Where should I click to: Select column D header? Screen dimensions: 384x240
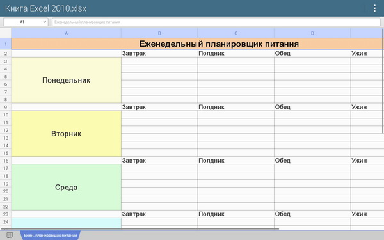click(x=312, y=33)
